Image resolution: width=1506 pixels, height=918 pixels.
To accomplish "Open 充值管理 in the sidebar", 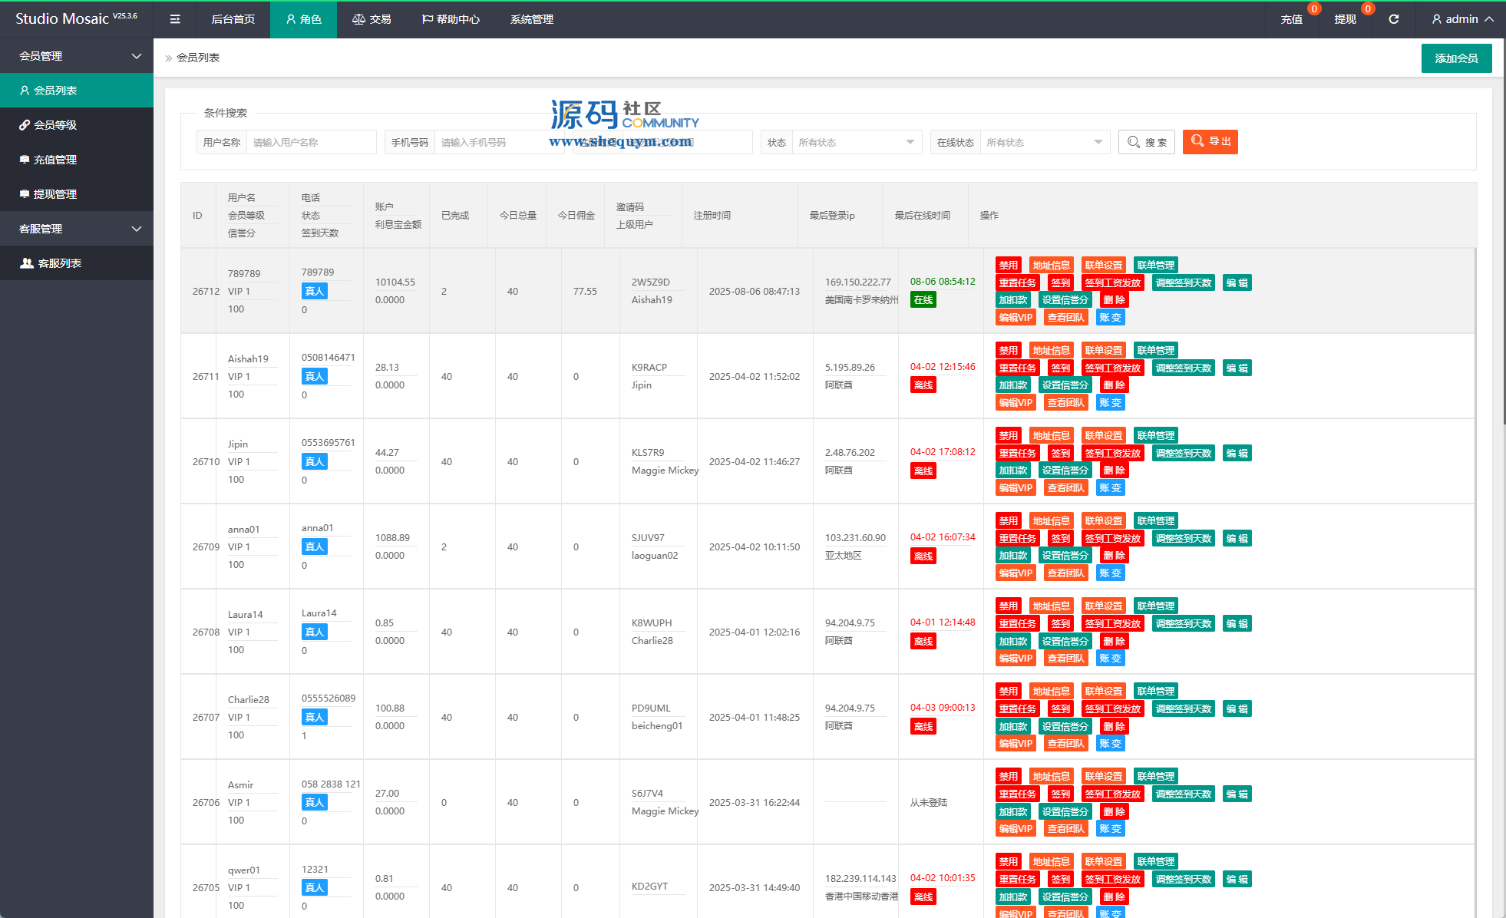I will point(55,160).
